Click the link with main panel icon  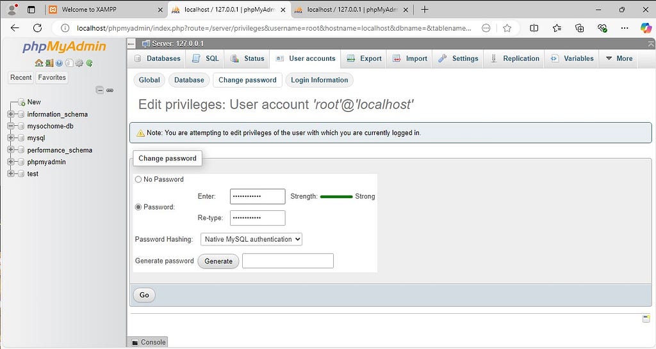point(110,90)
